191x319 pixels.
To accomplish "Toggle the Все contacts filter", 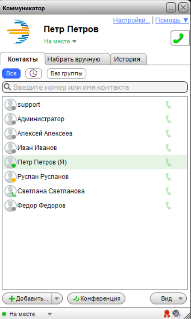I will click(x=12, y=73).
